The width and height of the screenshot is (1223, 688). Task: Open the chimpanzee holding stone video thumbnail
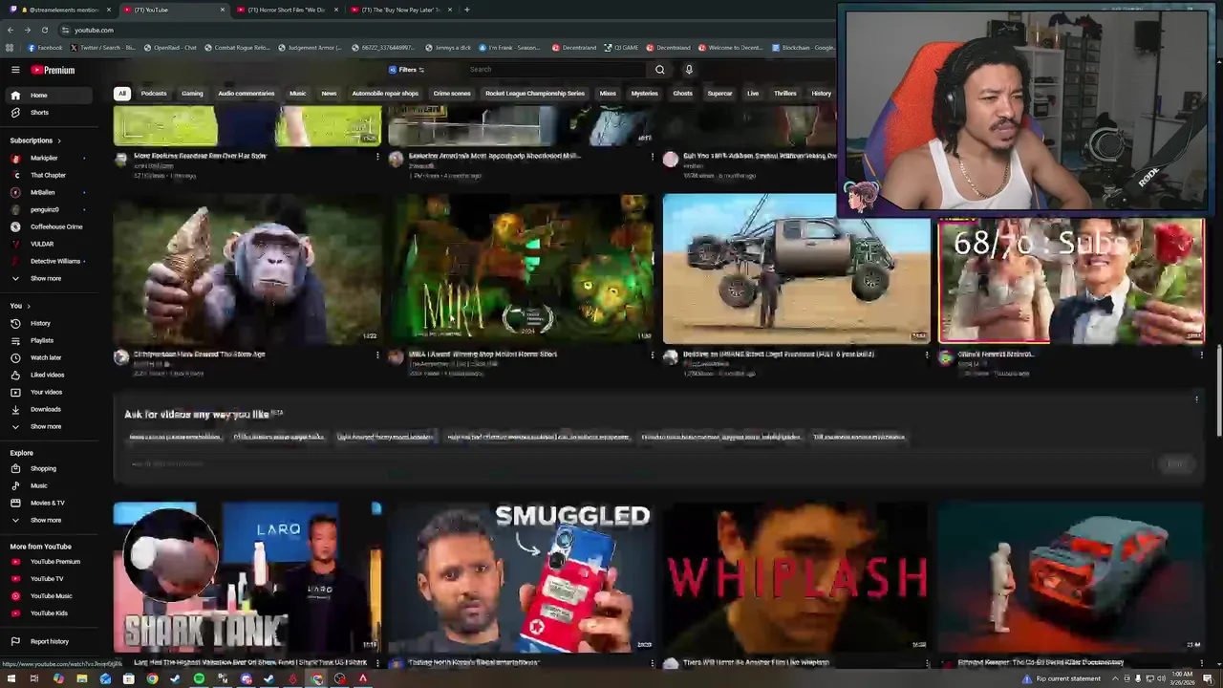click(x=247, y=269)
